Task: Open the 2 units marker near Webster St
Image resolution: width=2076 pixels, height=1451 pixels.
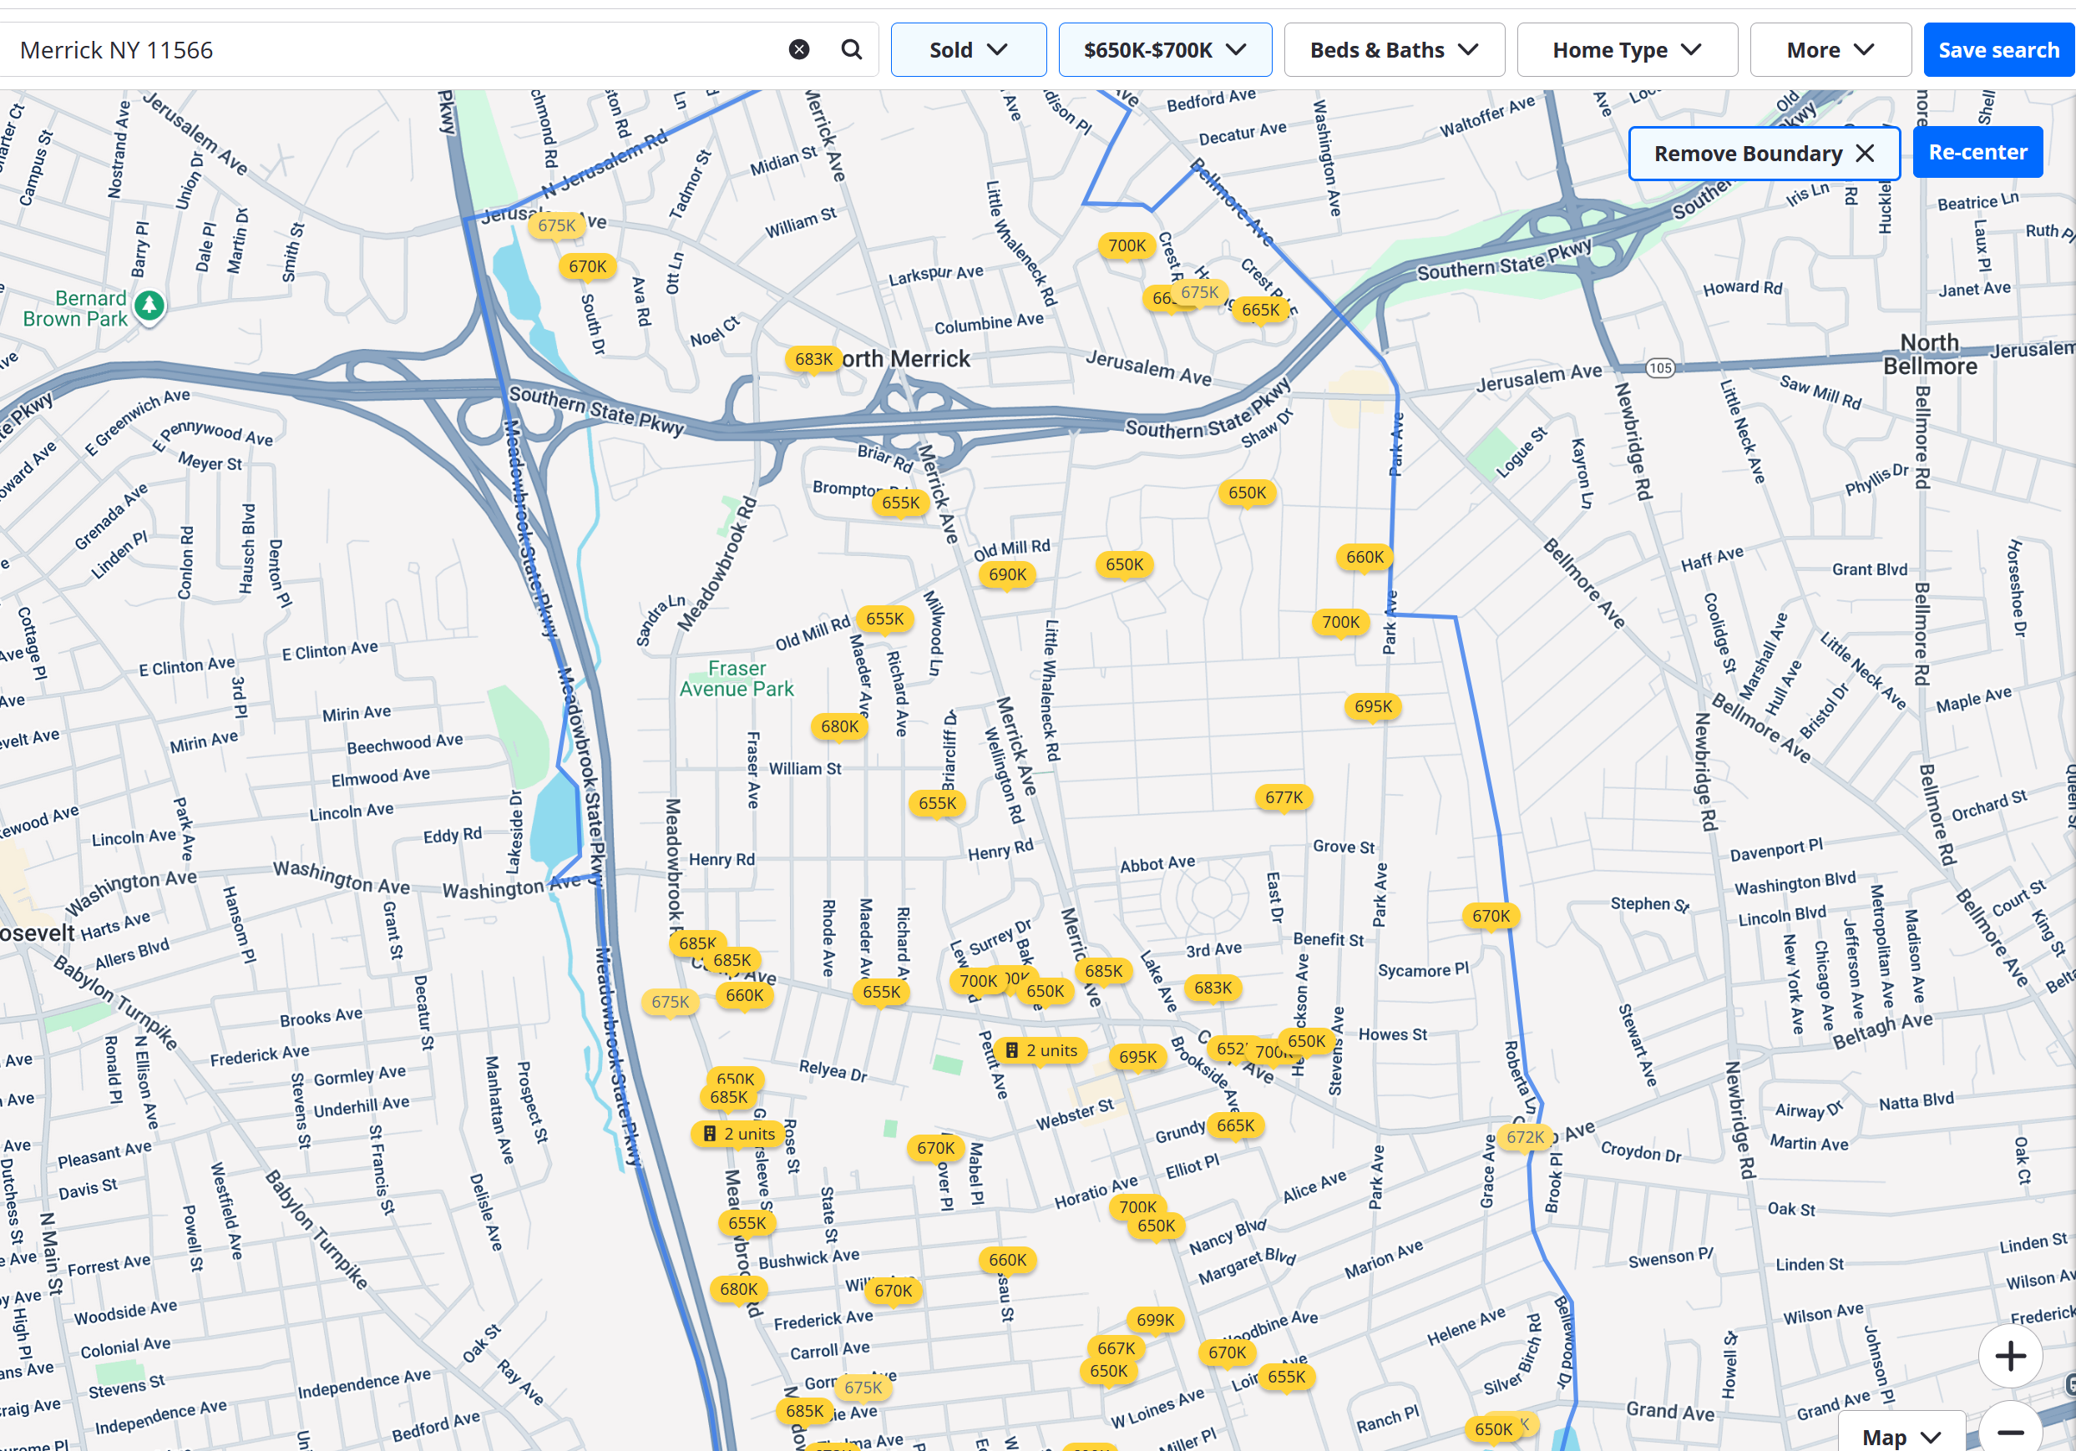Action: (x=1041, y=1050)
